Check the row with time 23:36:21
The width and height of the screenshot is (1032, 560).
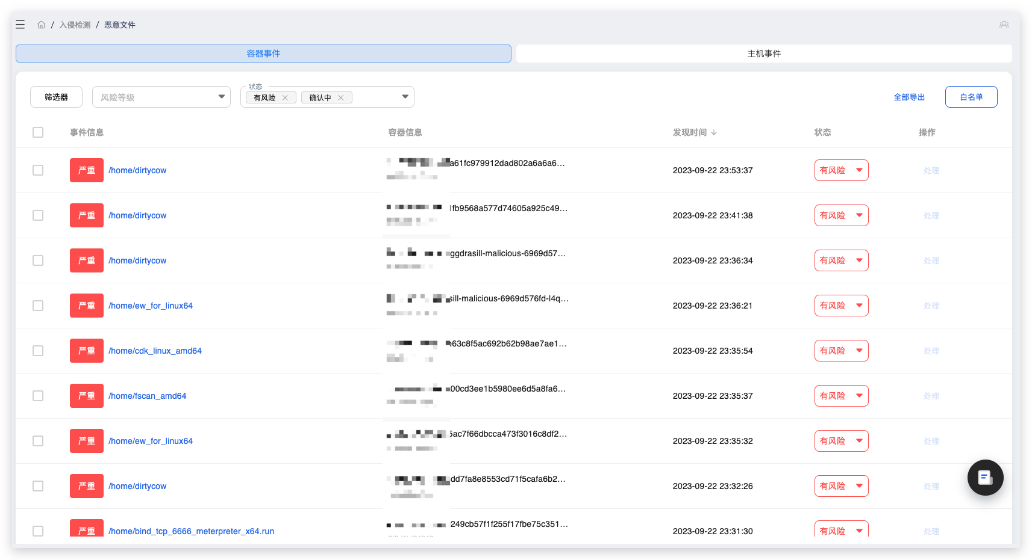(x=38, y=306)
